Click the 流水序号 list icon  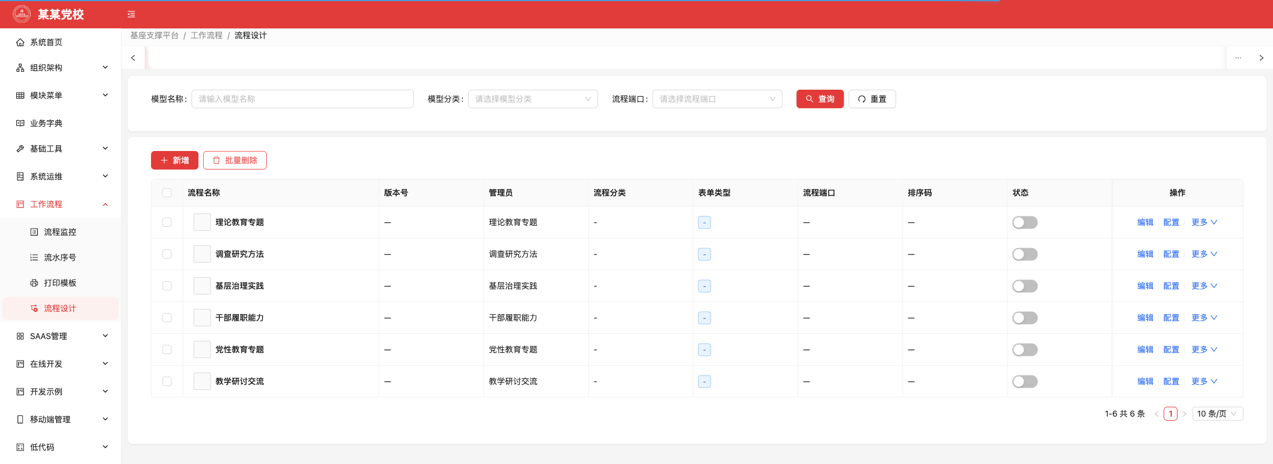click(34, 257)
